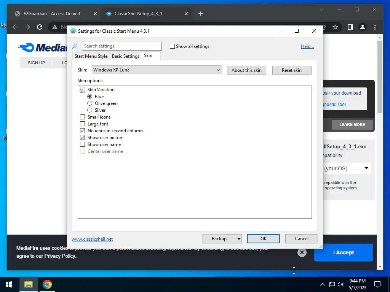Go forward in Chrome browser
The width and height of the screenshot is (390, 292).
[x=27, y=27]
